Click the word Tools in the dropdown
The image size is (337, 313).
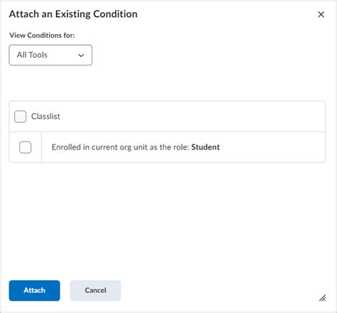[38, 55]
